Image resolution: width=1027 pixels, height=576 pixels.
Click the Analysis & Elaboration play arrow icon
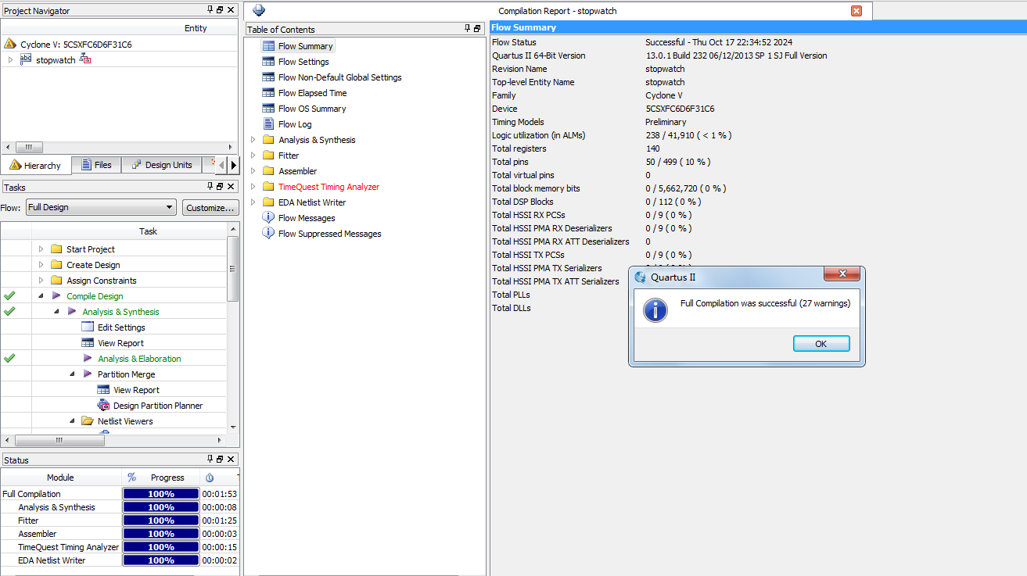point(88,359)
